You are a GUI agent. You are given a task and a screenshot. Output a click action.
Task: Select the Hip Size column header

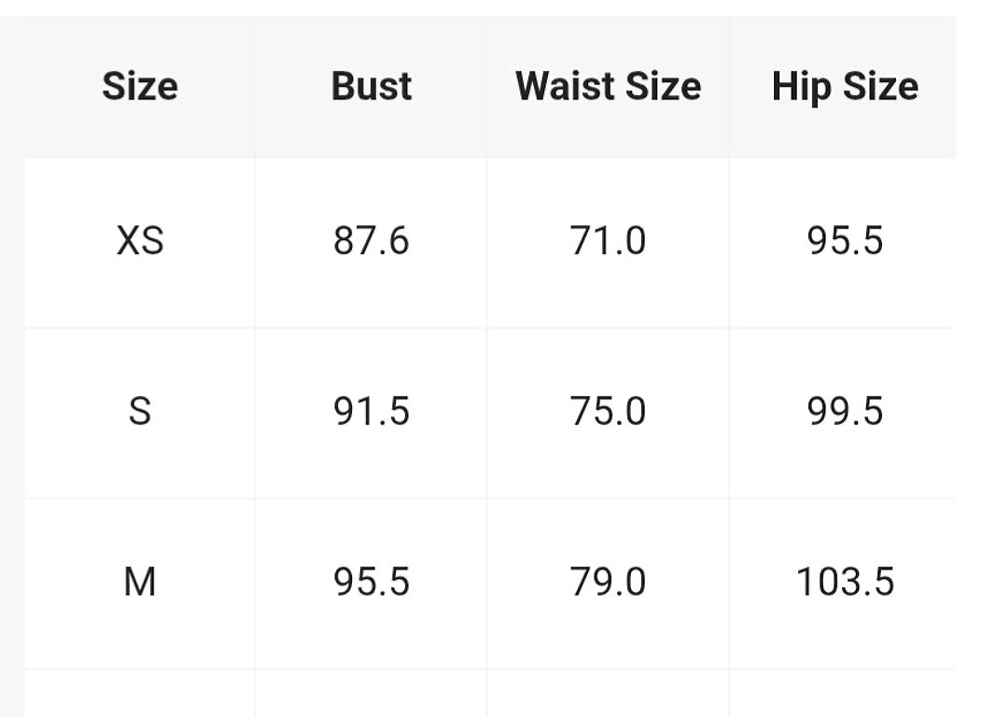845,87
